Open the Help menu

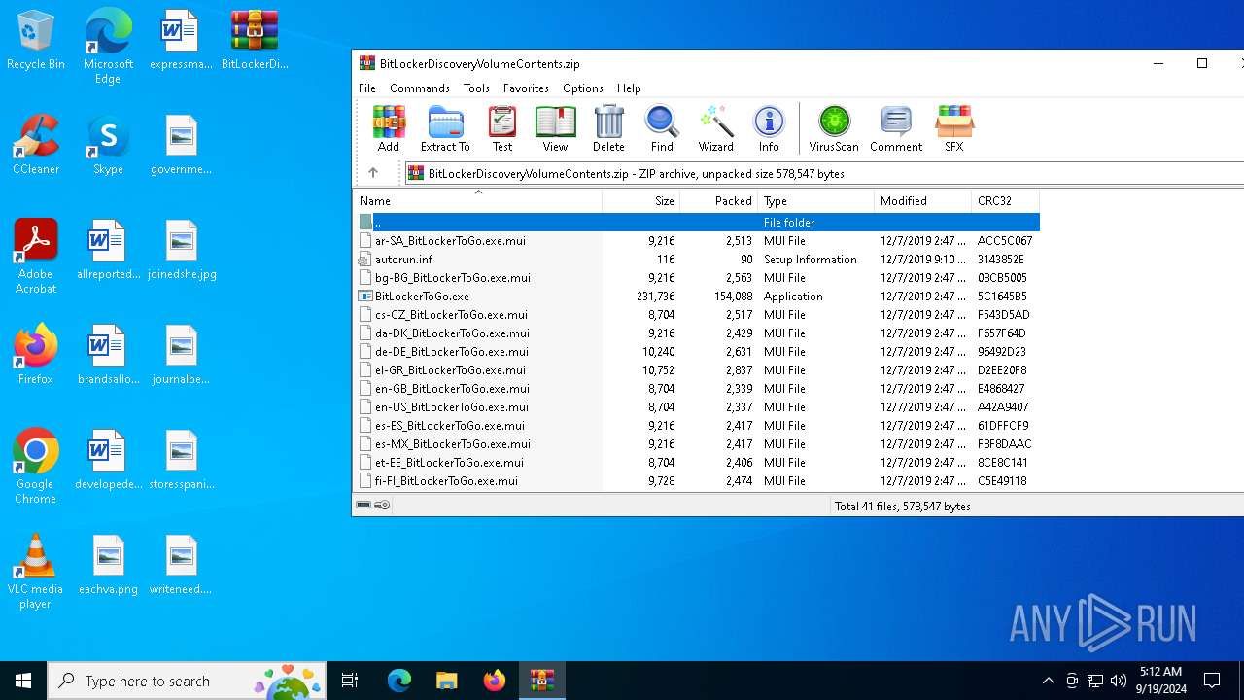[x=629, y=87]
